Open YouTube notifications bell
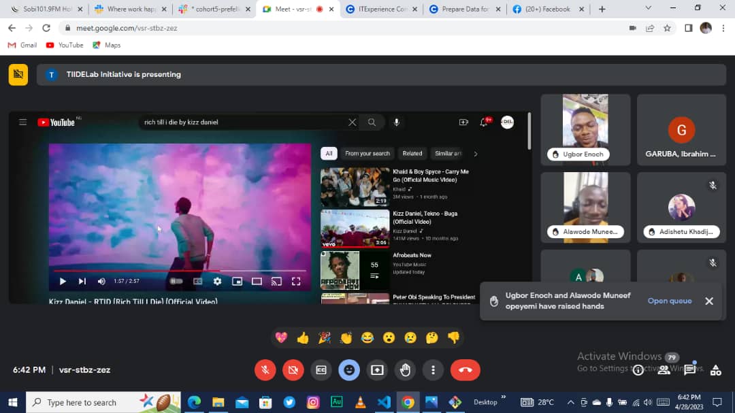The width and height of the screenshot is (735, 413). coord(485,122)
